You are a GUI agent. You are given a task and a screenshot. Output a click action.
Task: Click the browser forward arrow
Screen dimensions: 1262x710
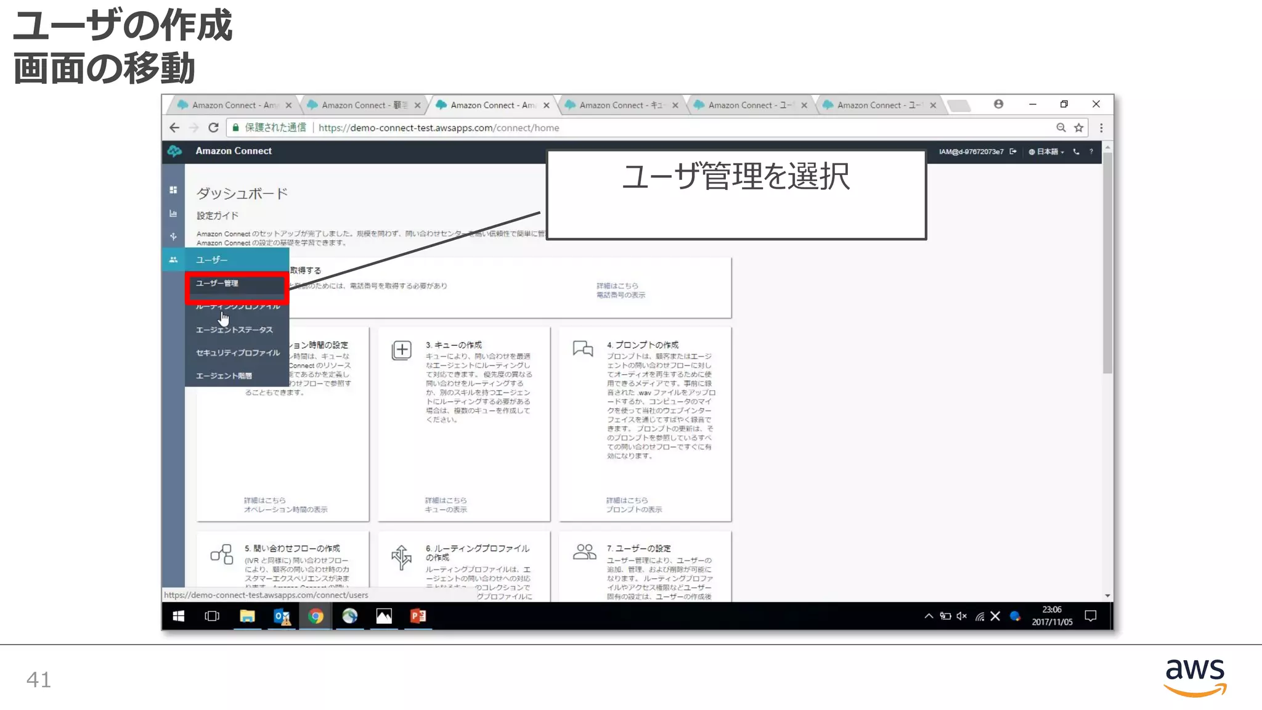(x=193, y=128)
